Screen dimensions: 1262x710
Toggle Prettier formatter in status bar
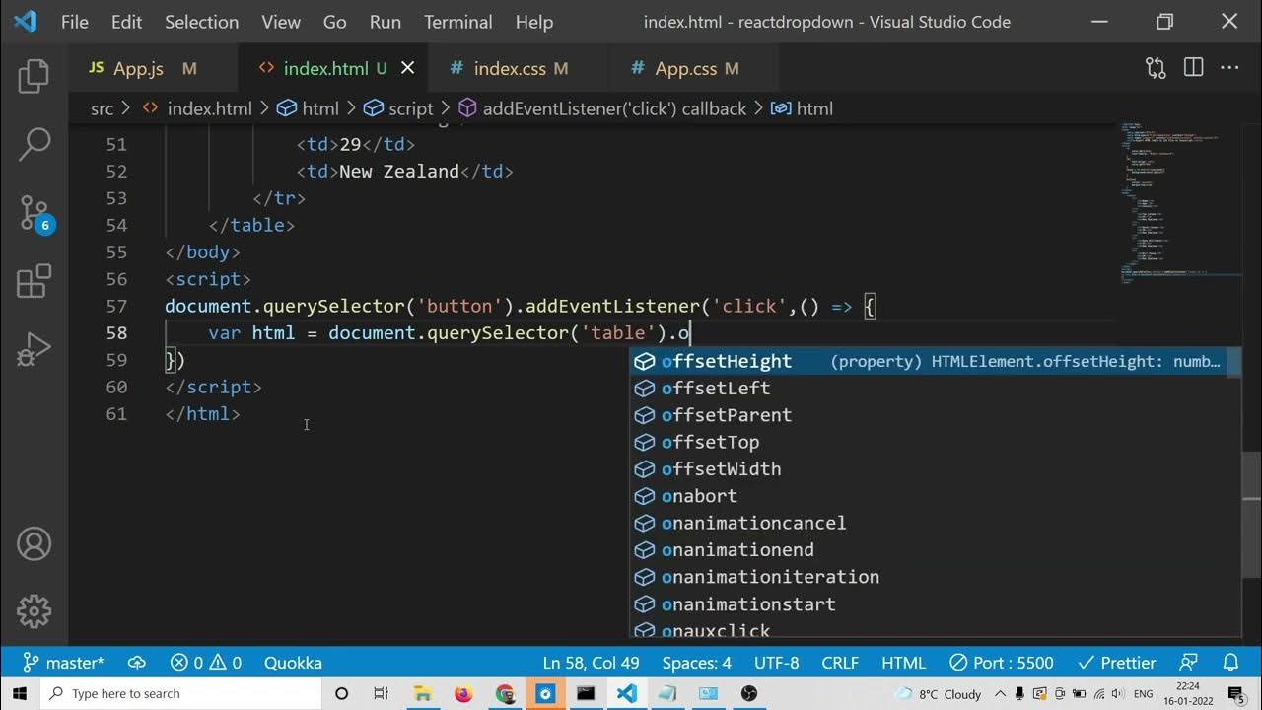[x=1117, y=663]
